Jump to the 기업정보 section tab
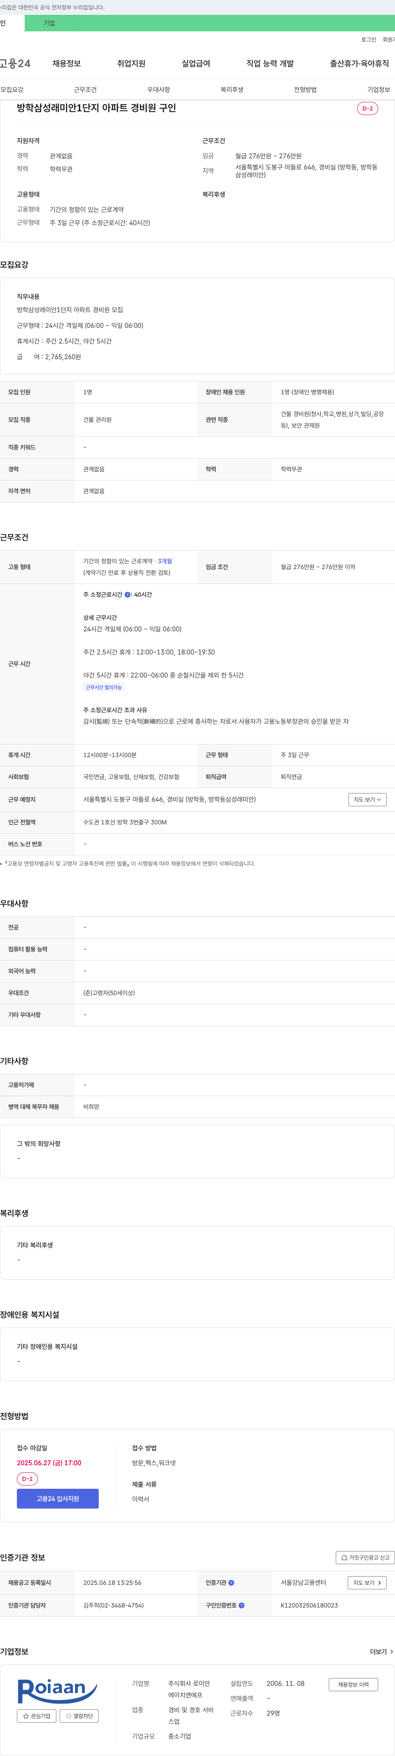This screenshot has height=1756, width=395. click(x=379, y=89)
